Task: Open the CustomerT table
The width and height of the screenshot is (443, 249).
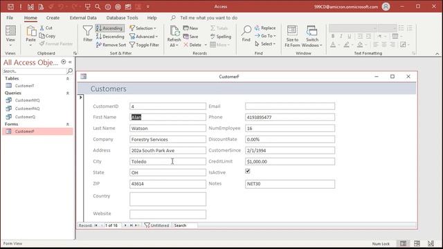Action: click(x=24, y=86)
